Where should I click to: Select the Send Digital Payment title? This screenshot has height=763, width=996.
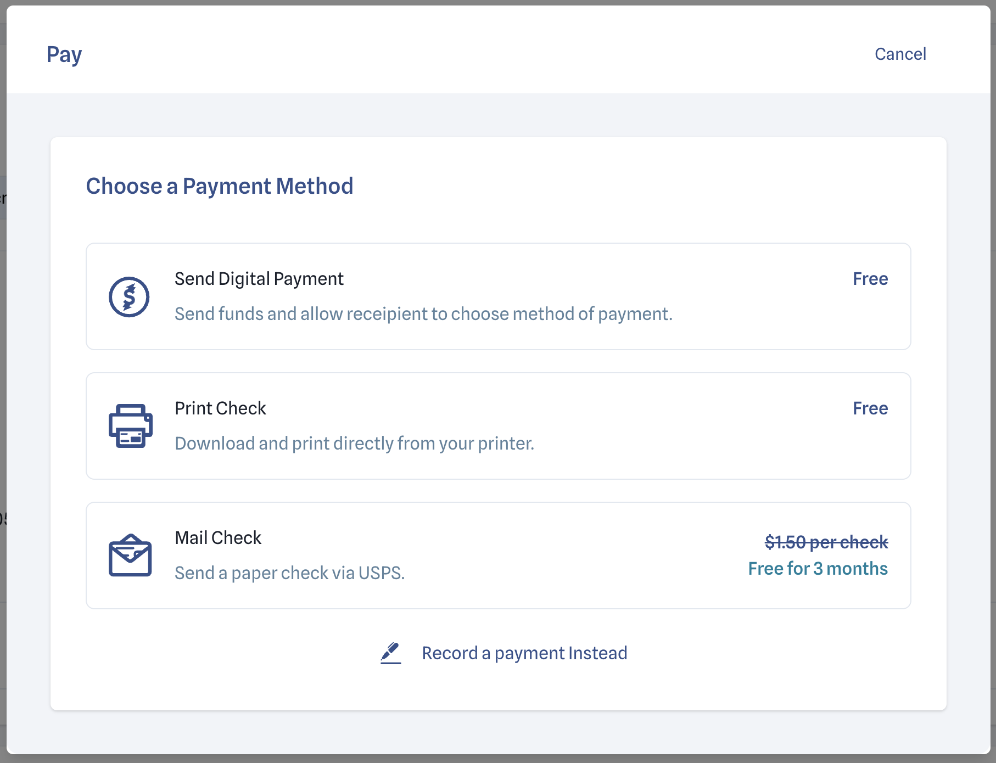point(259,279)
